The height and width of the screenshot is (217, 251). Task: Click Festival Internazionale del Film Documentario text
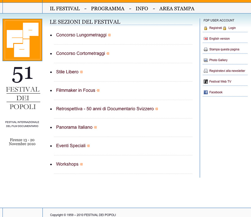(x=22, y=124)
